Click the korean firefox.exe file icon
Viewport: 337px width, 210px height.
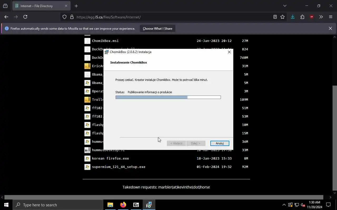coord(87,158)
